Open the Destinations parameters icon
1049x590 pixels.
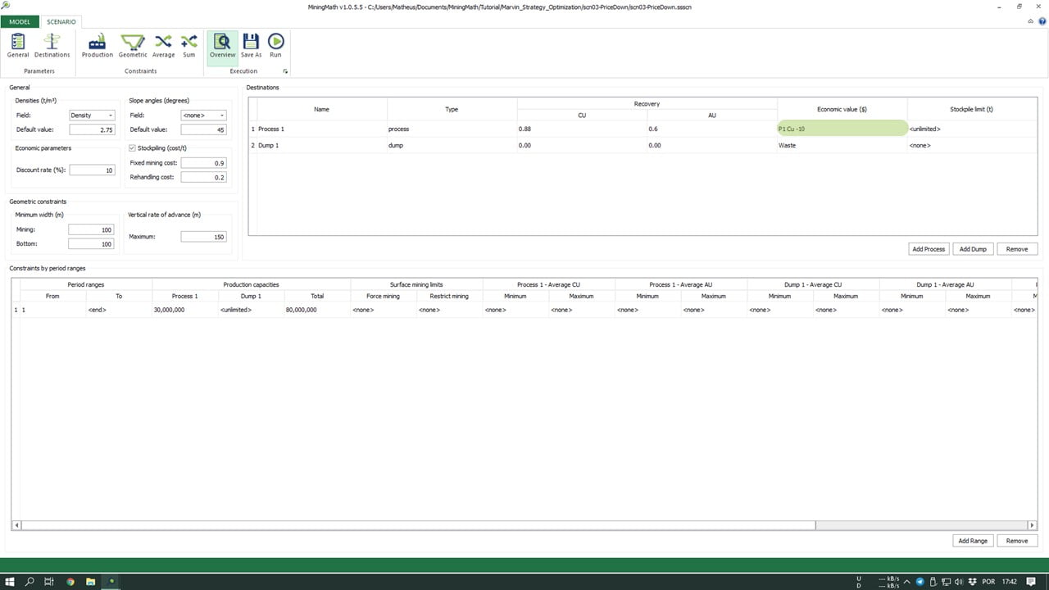click(x=52, y=45)
